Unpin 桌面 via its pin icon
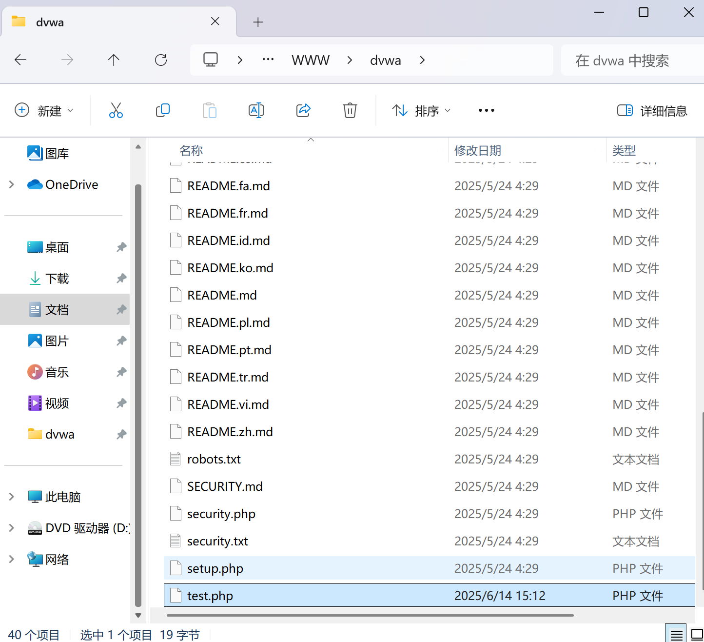 121,247
